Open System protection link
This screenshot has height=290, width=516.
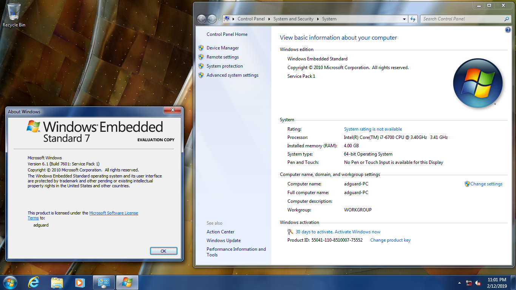point(225,66)
